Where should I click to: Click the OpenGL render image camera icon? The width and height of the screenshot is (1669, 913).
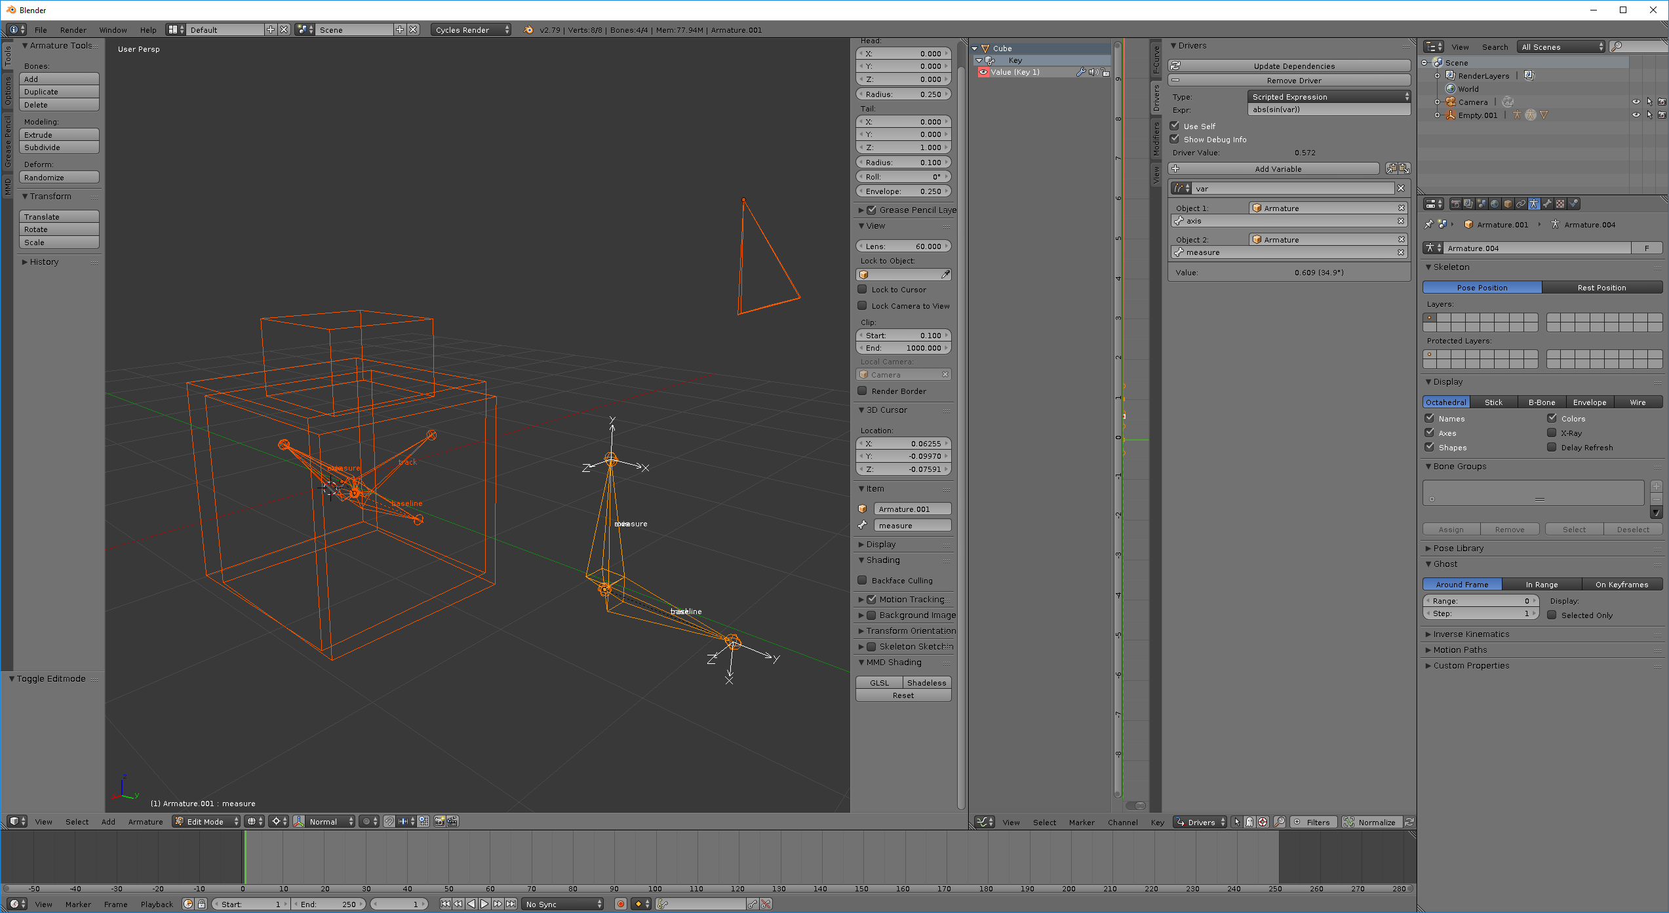point(439,821)
